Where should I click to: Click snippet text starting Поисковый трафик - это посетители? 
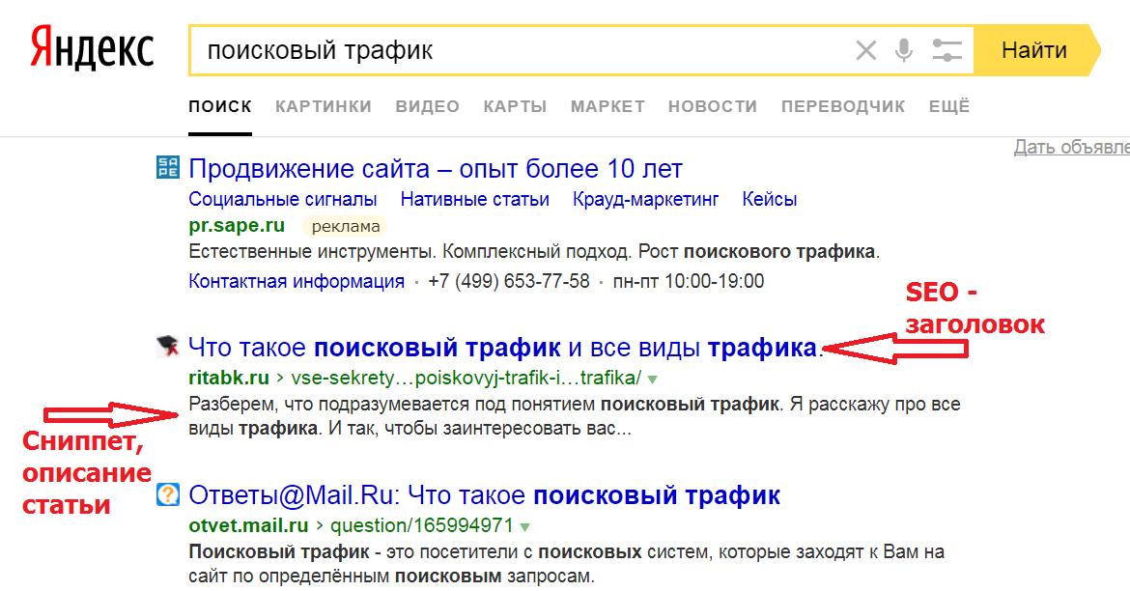(566, 564)
